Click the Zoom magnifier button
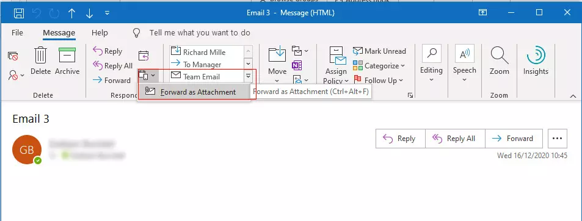The width and height of the screenshot is (582, 221). (x=499, y=61)
